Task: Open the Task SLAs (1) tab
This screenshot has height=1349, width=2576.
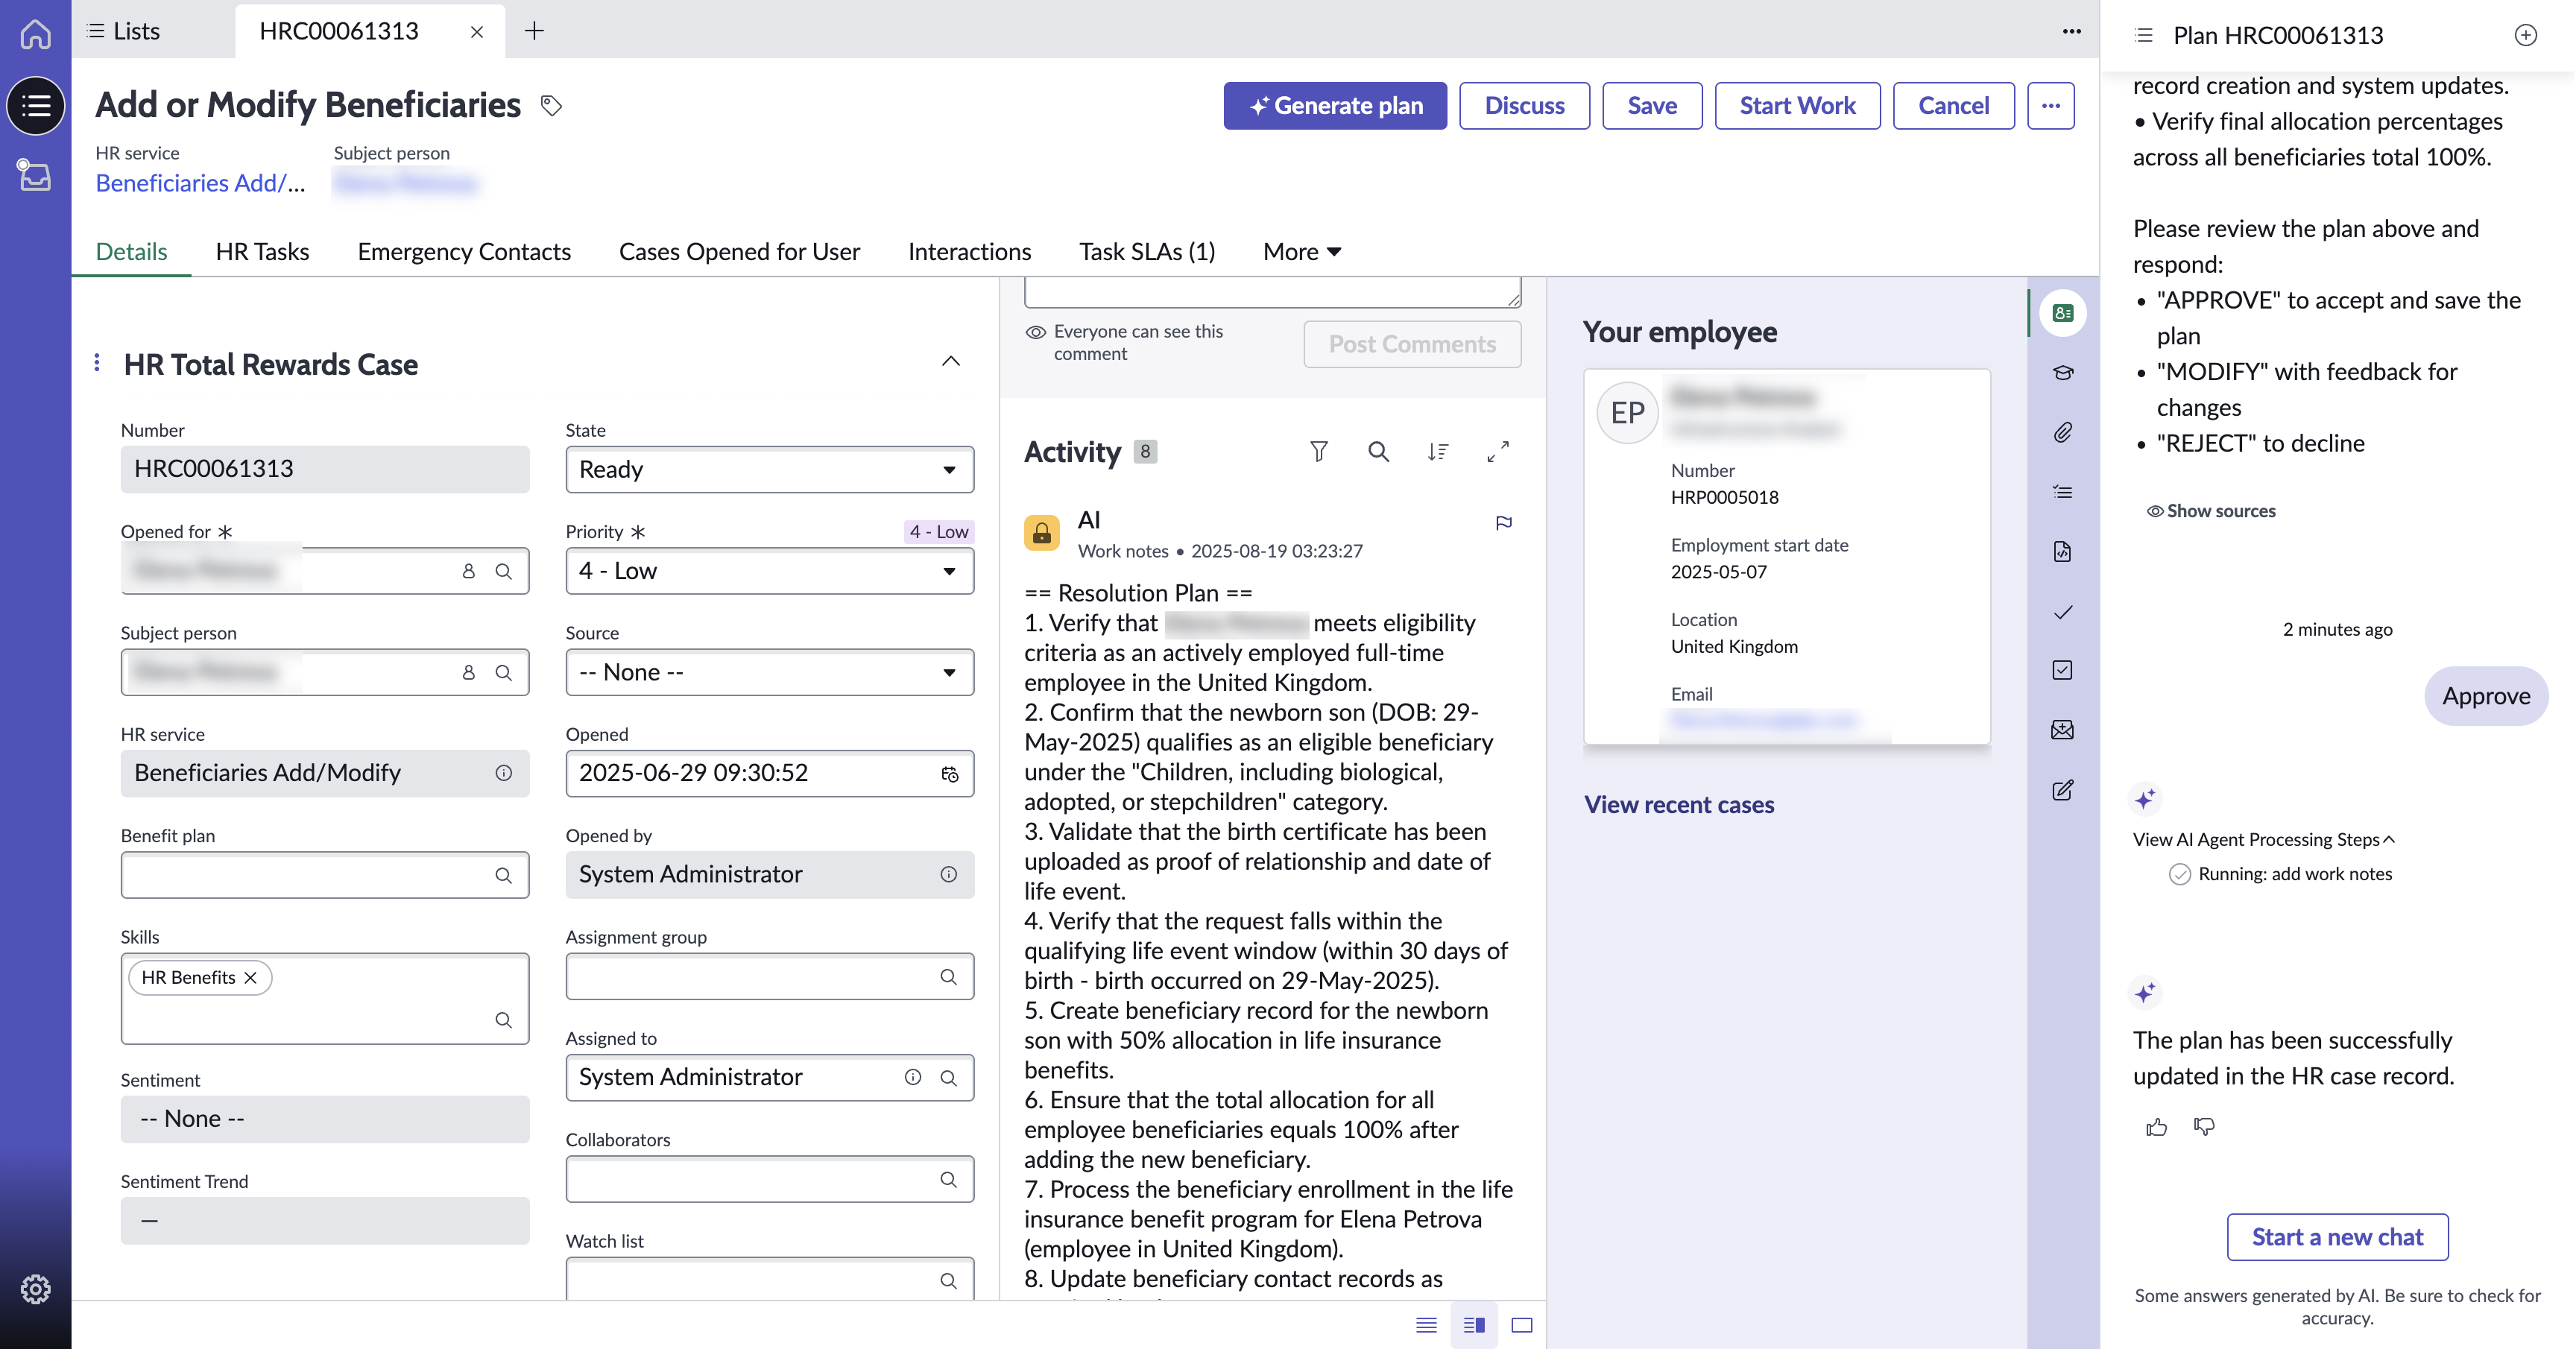Action: tap(1146, 251)
